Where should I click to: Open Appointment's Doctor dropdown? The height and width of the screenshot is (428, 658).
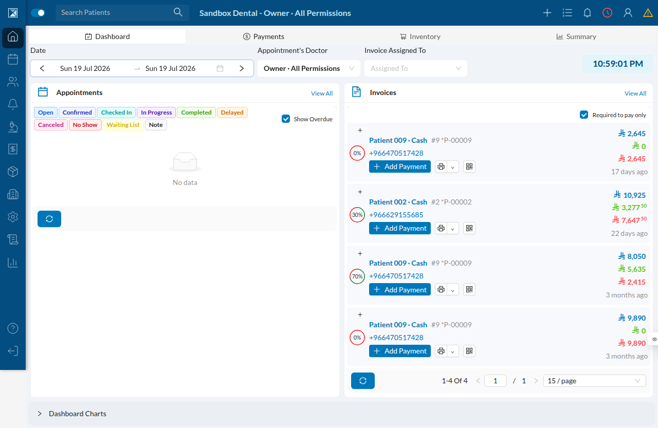click(308, 68)
